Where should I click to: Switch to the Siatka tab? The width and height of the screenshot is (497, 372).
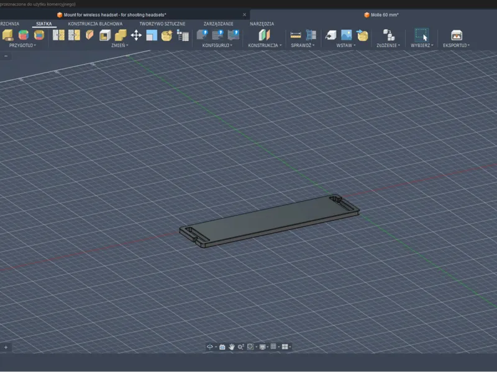tap(43, 24)
